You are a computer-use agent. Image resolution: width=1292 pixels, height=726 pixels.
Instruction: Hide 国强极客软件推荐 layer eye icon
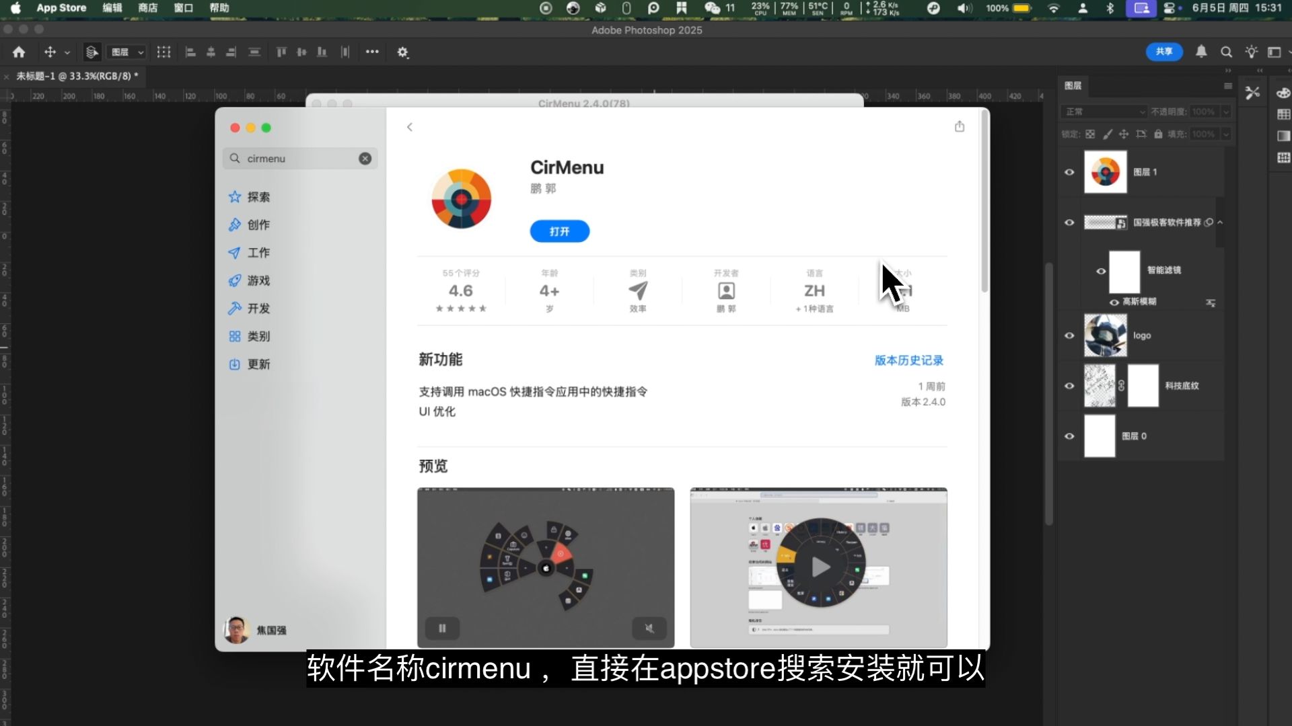point(1069,223)
